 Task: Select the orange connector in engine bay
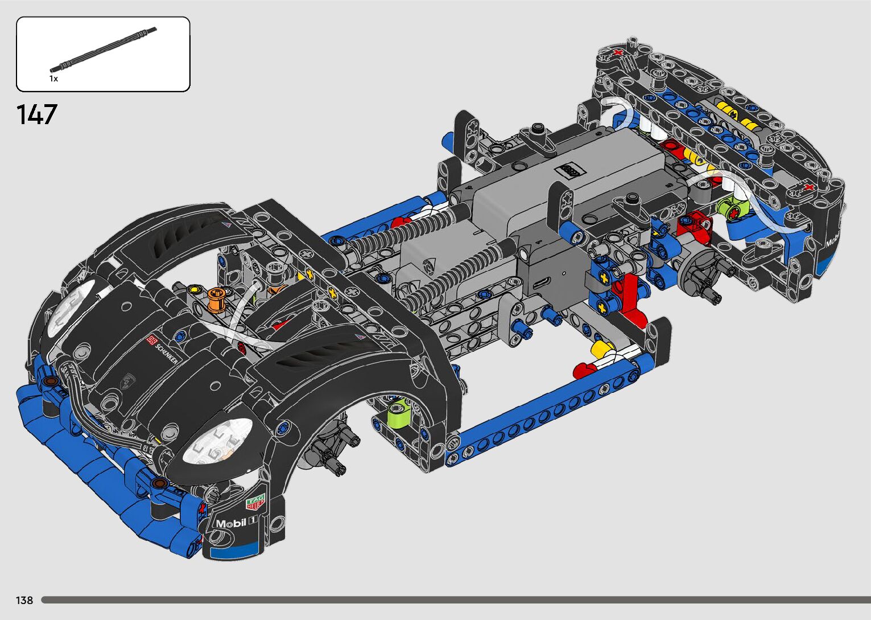pos(216,296)
